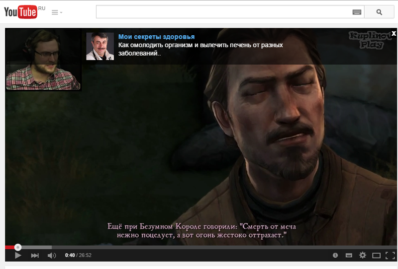Mute the video volume speaker icon
This screenshot has height=269, width=398.
pos(52,255)
